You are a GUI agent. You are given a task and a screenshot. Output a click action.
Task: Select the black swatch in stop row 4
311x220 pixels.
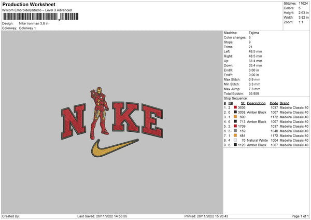[235, 121]
